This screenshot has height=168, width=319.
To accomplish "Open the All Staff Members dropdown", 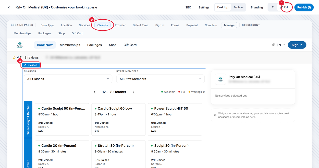I will [x=161, y=79].
